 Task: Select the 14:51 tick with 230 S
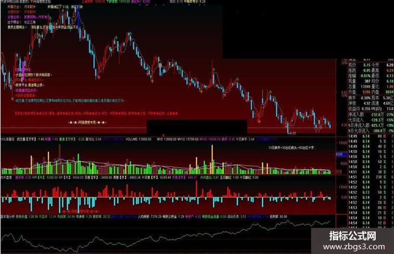click(371, 177)
